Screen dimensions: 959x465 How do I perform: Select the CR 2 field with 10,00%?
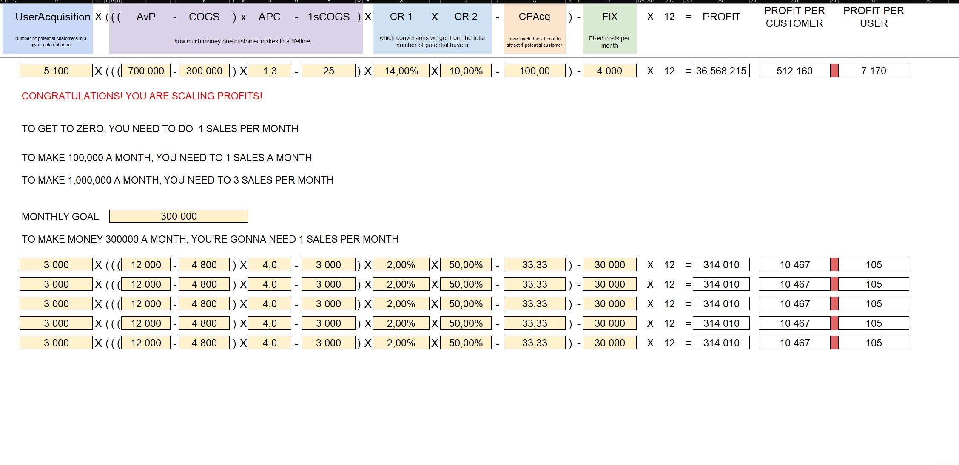466,71
